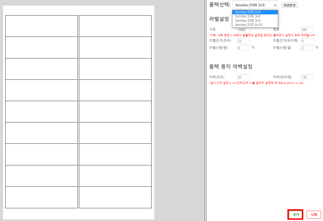Click the bottom-right label cell in preview

coord(115,197)
